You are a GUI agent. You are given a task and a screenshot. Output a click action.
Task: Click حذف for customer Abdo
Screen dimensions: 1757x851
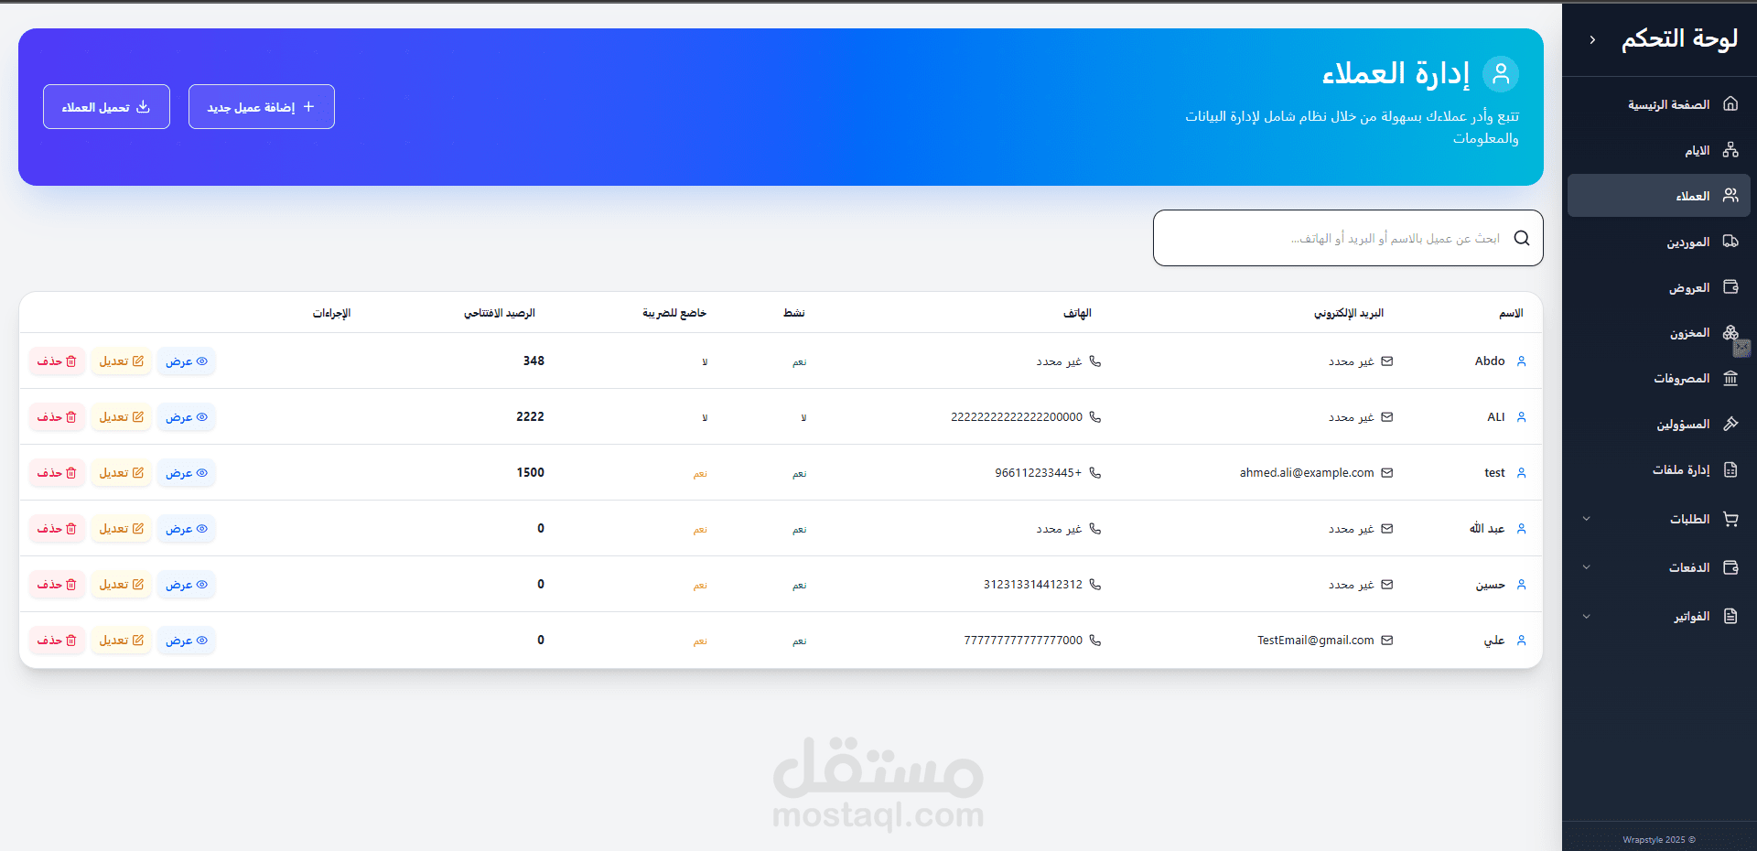tap(57, 361)
